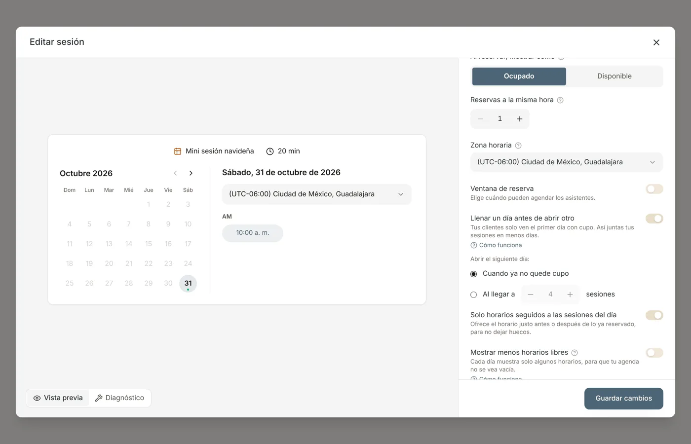691x444 pixels.
Task: Enable the Ventana de reserva toggle
Action: [654, 189]
